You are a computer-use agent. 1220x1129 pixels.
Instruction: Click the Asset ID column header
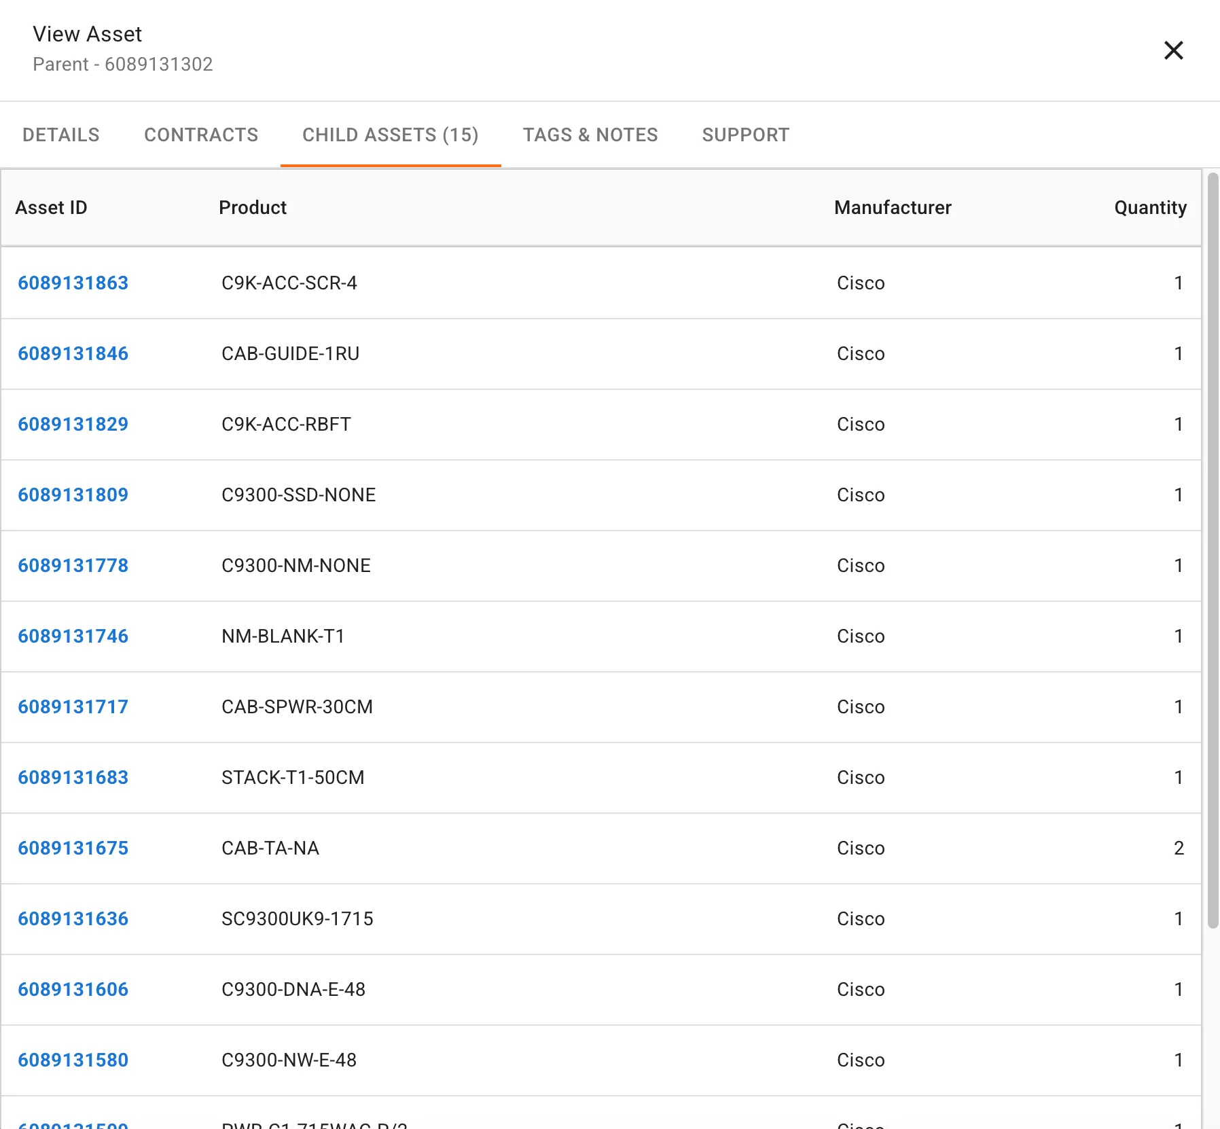52,207
